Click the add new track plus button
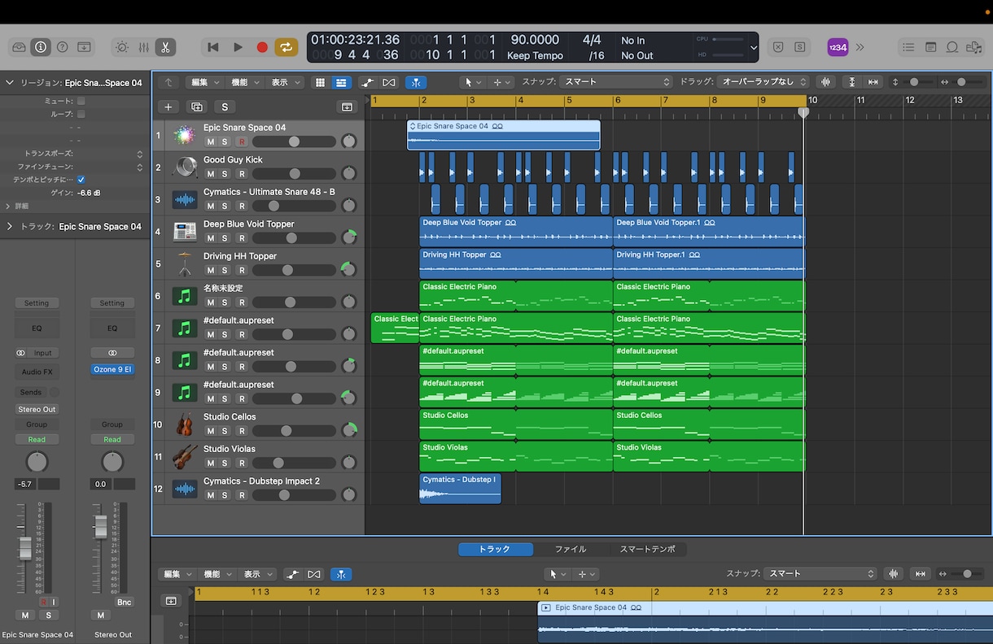993x644 pixels. click(x=168, y=107)
